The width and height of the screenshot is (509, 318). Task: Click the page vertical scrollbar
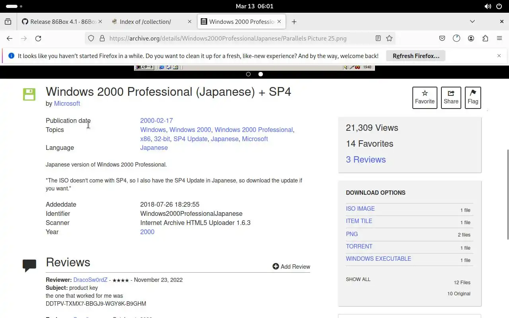507,194
